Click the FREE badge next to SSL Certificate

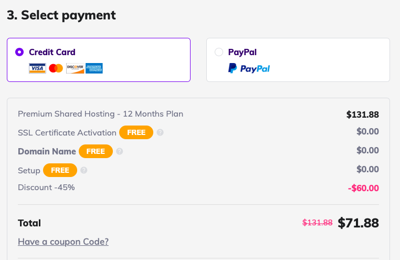[136, 132]
